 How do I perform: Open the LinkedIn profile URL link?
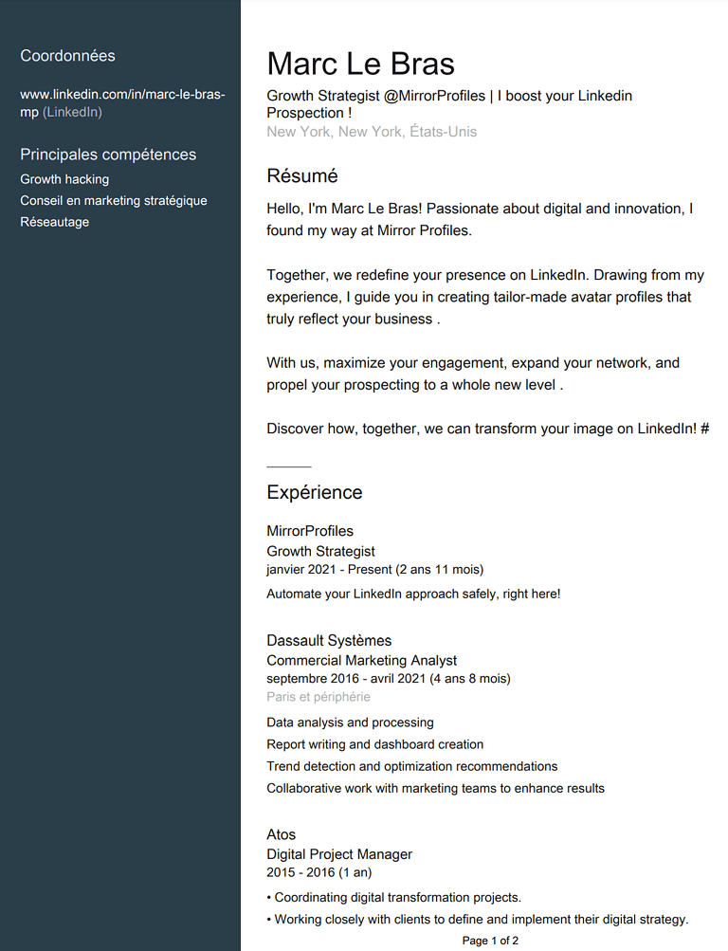[122, 103]
